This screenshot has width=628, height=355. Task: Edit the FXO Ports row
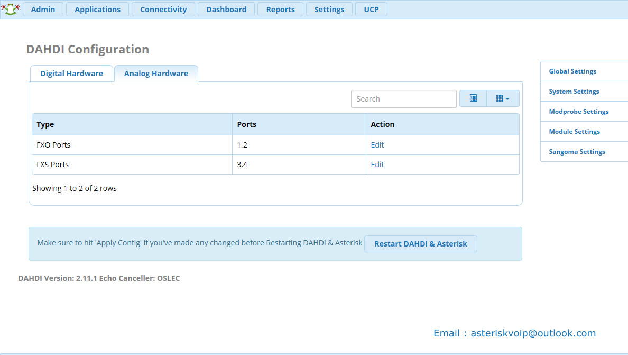377,145
